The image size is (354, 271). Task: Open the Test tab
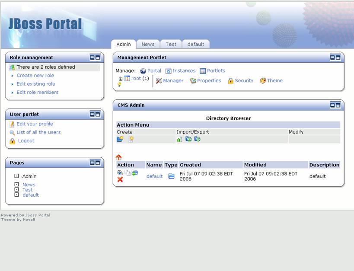tap(171, 44)
